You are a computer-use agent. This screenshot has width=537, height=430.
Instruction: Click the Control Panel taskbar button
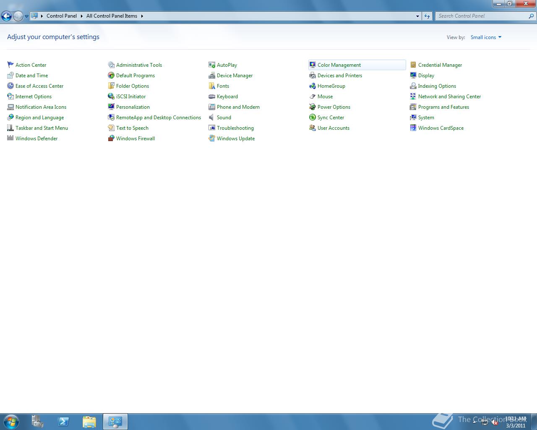115,421
